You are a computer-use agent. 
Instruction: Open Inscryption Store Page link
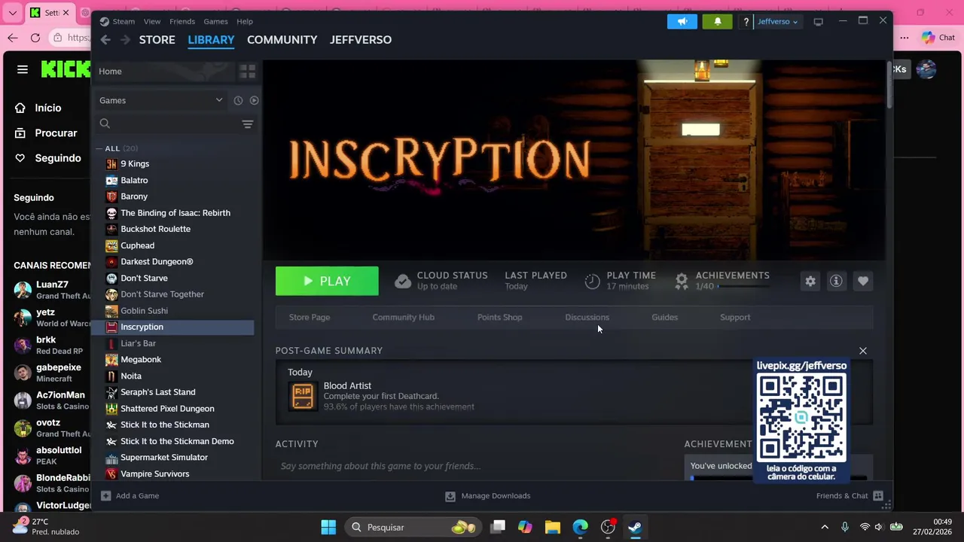(x=310, y=317)
